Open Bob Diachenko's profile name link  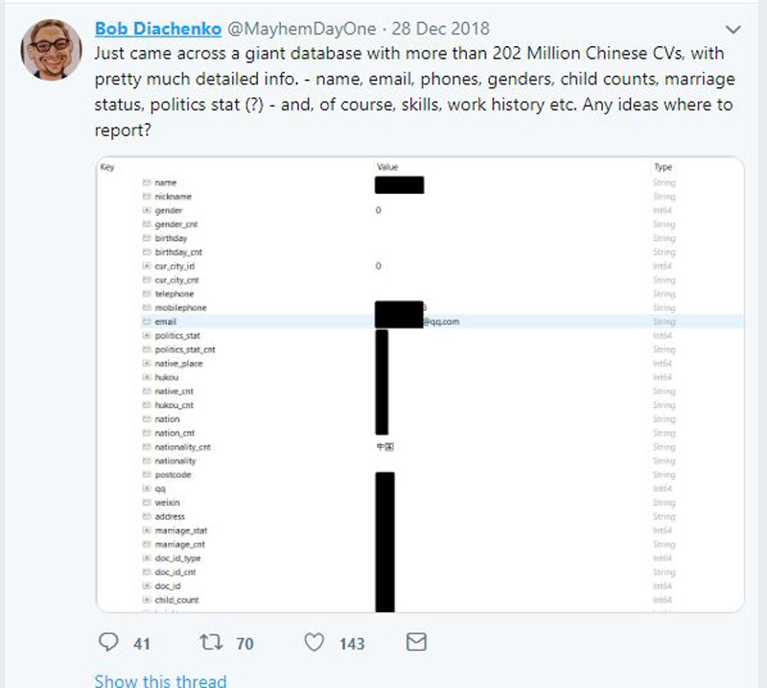tap(156, 29)
